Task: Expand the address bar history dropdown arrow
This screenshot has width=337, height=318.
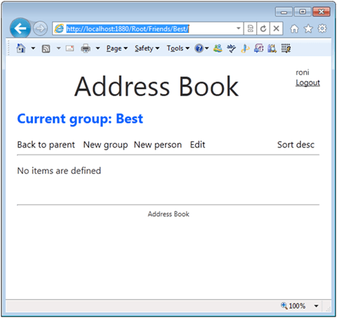Action: (x=239, y=28)
